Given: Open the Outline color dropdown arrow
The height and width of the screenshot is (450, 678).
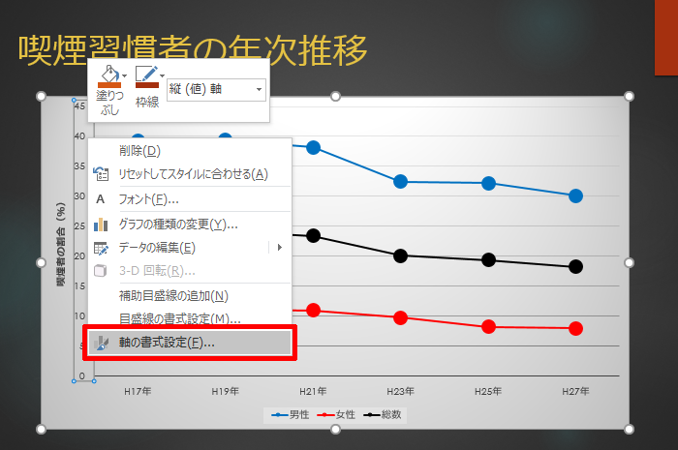Looking at the screenshot, I should click(162, 76).
